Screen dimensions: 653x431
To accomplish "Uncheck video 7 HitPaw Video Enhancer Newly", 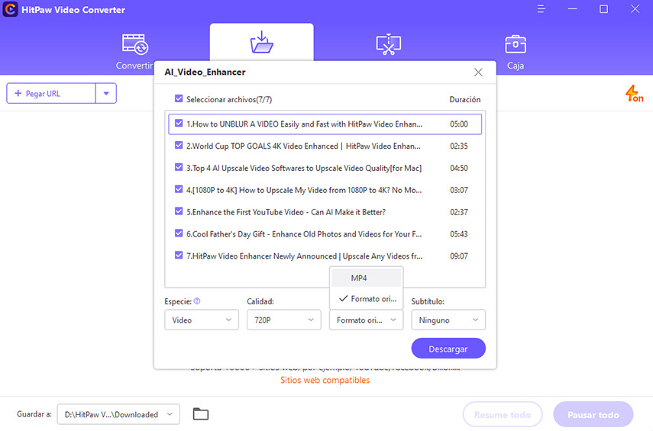I will coord(179,255).
